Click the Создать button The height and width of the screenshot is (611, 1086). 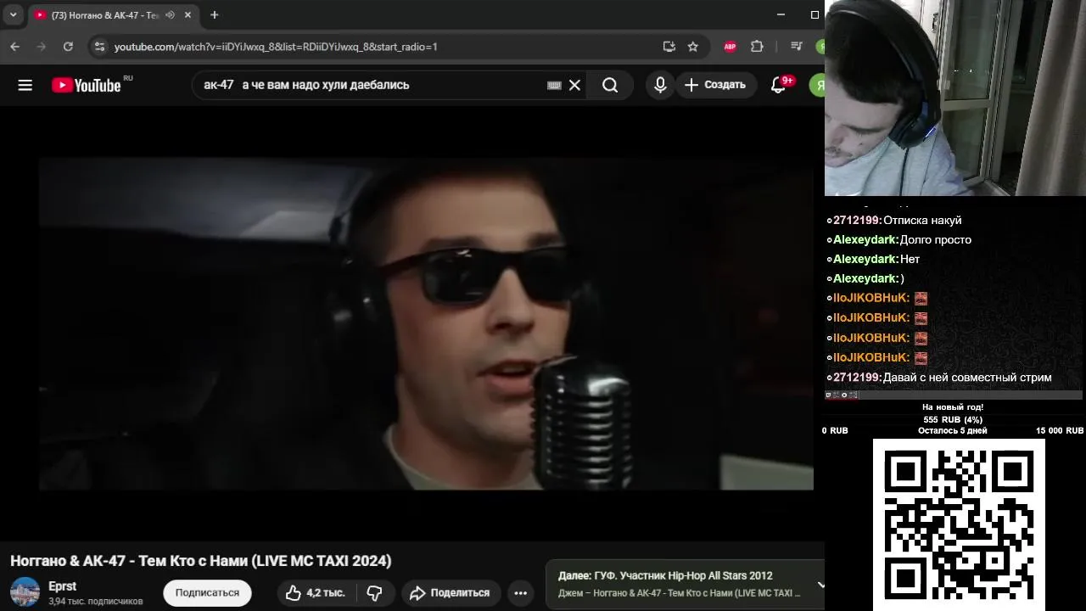click(715, 85)
